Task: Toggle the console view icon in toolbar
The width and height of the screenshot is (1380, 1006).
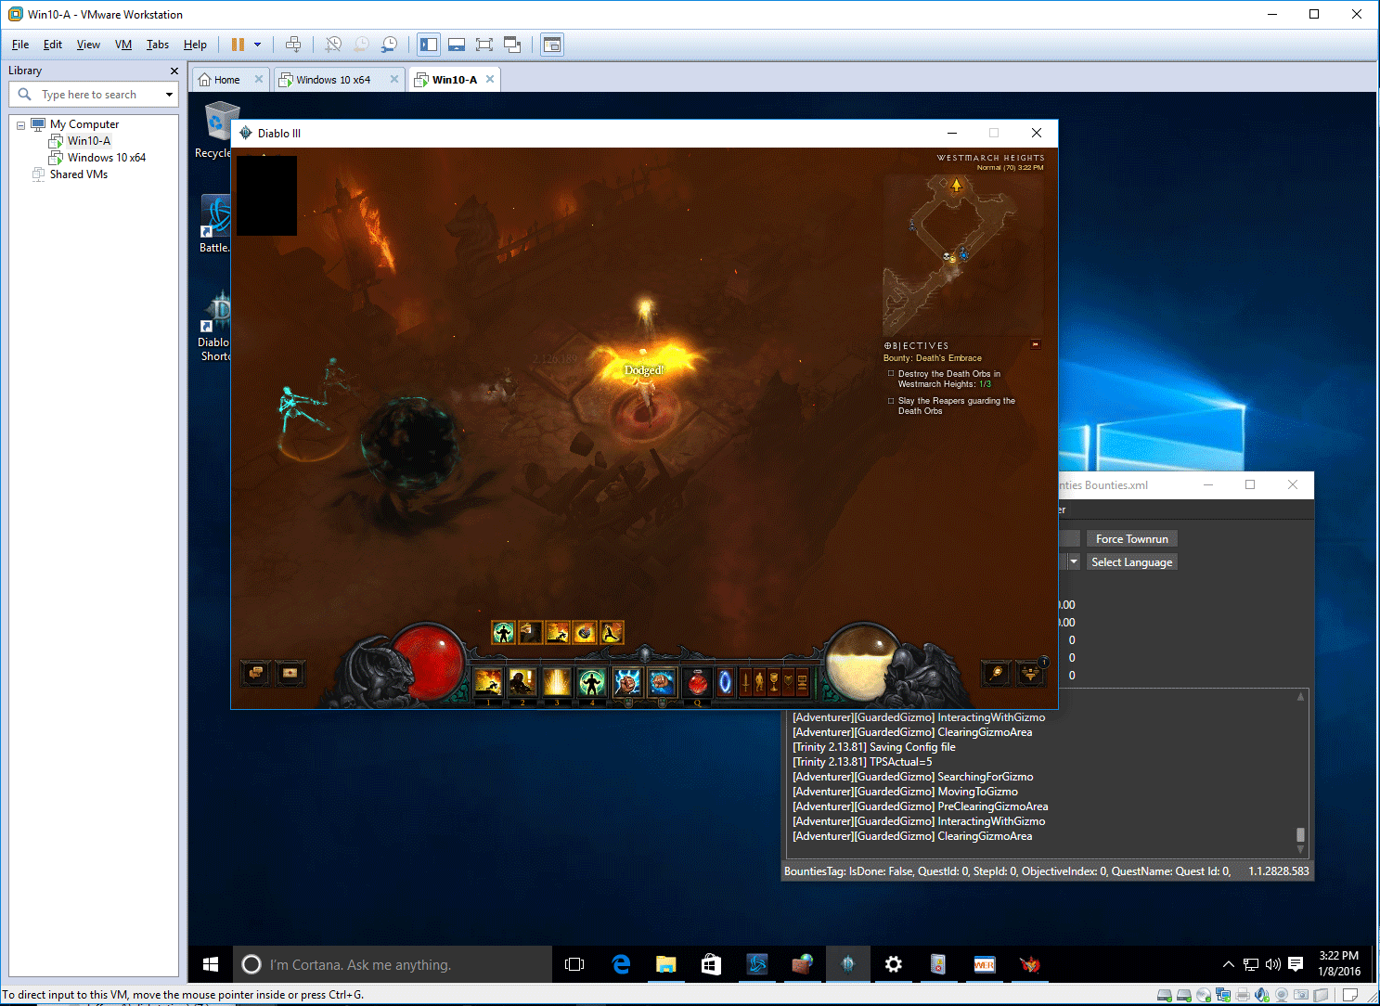Action: [x=552, y=45]
